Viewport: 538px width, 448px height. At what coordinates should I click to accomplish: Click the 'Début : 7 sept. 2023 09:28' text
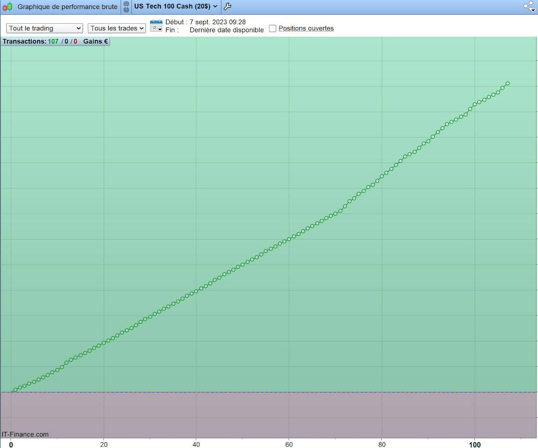205,22
